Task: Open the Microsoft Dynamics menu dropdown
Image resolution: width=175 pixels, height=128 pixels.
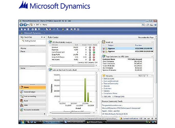Action: [x=44, y=33]
